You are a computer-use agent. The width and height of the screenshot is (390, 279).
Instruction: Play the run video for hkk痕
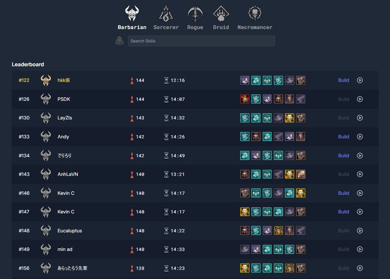360,80
